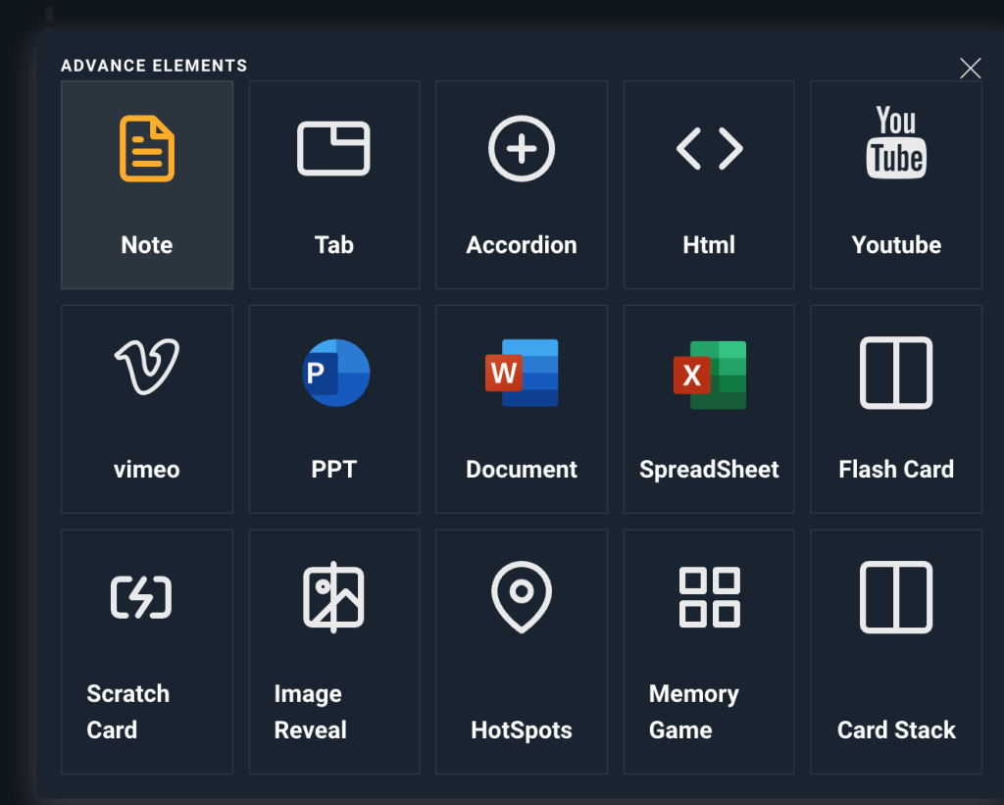The image size is (1004, 805).
Task: Click the Card Stack icon
Action: click(x=896, y=596)
